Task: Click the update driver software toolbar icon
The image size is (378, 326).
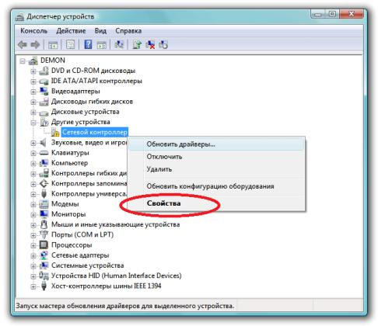Action: click(x=137, y=44)
